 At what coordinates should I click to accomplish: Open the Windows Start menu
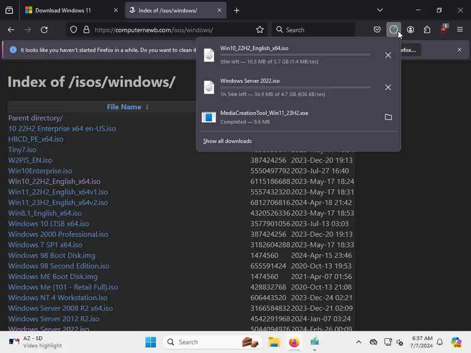tap(150, 342)
